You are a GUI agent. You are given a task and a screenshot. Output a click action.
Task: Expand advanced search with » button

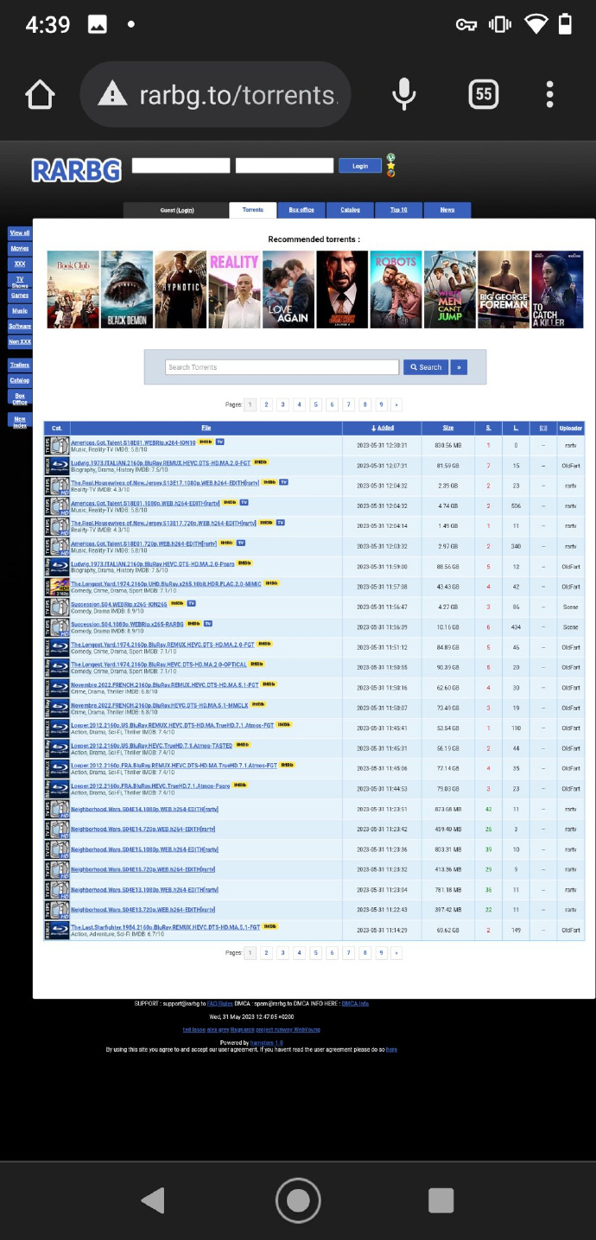click(460, 367)
